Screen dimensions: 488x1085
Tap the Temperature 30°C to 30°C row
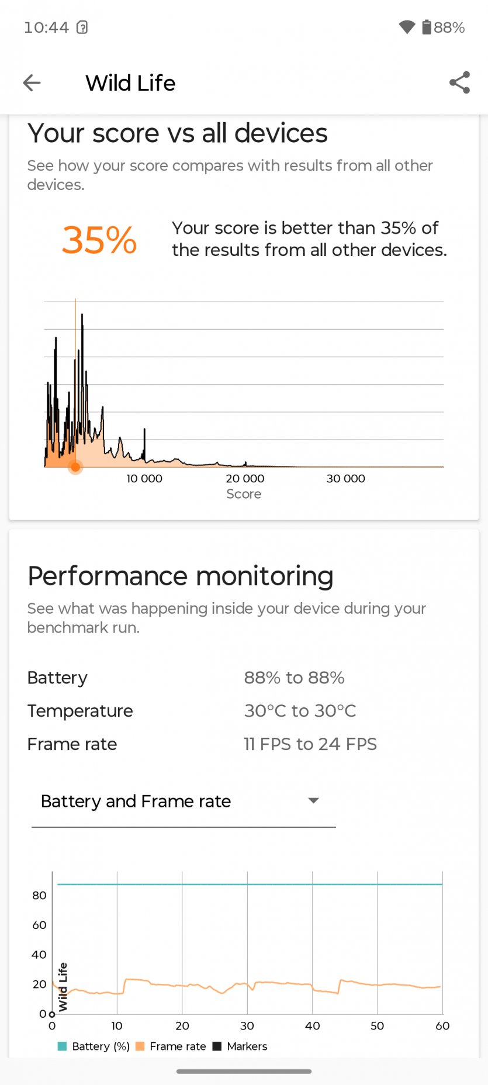pos(202,711)
